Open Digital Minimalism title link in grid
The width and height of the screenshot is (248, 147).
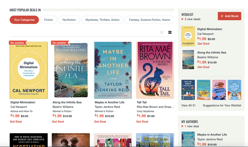coord(23,102)
